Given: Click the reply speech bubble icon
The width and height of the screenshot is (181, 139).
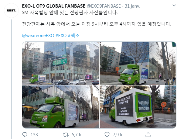Looking at the screenshot, I should 25,135.
